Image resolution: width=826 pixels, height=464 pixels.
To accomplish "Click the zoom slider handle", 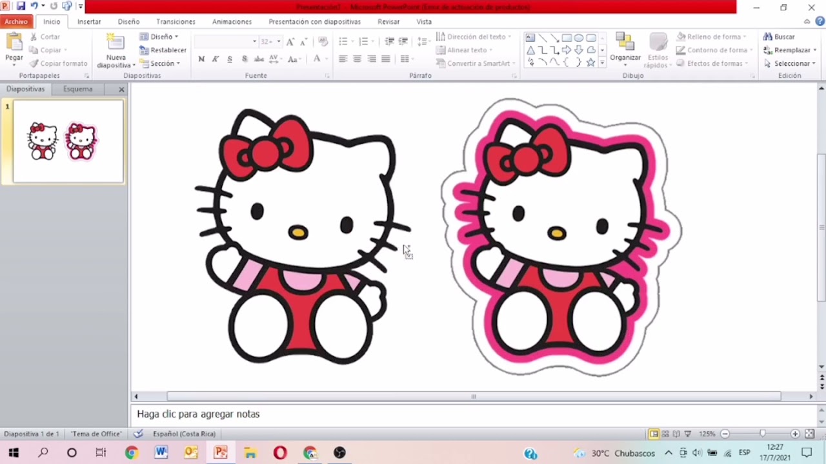I will [x=762, y=434].
